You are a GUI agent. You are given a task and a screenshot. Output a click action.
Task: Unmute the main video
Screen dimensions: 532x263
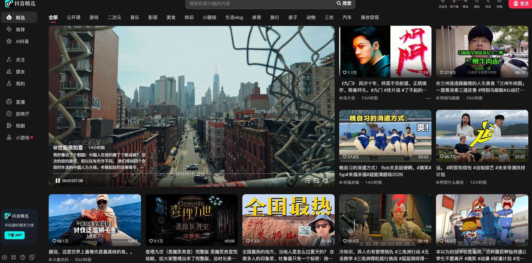(x=326, y=181)
